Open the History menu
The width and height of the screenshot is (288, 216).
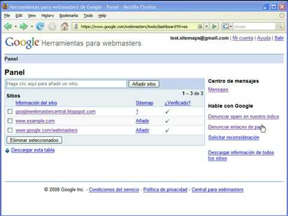click(47, 16)
